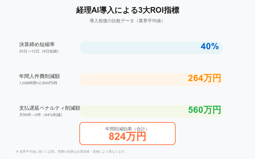The height and width of the screenshot is (159, 255).
Task: Click the 年間削減効果（合計） caption text
Action: [x=127, y=129]
